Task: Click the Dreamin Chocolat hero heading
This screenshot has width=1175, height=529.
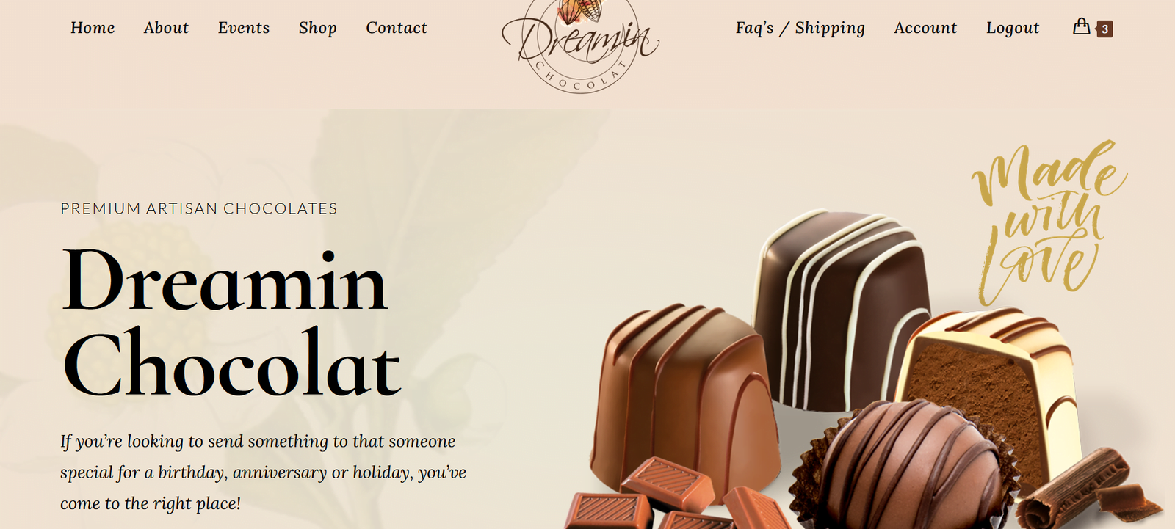Action: [231, 323]
